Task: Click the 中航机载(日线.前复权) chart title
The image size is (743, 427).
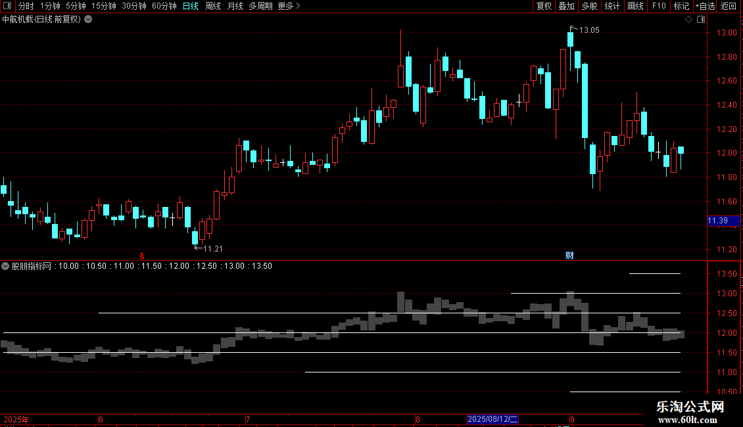Action: point(41,20)
